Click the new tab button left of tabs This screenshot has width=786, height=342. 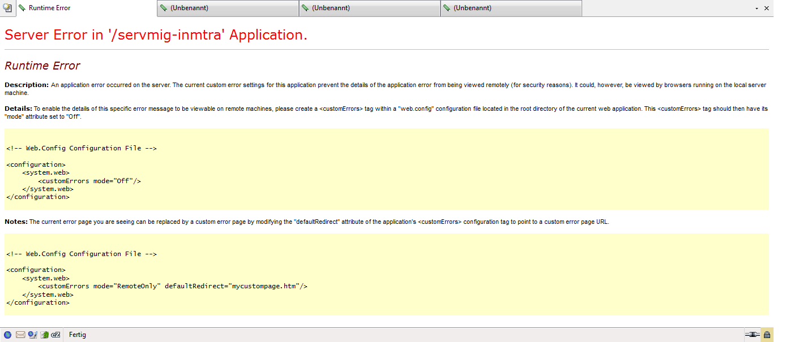(x=7, y=8)
